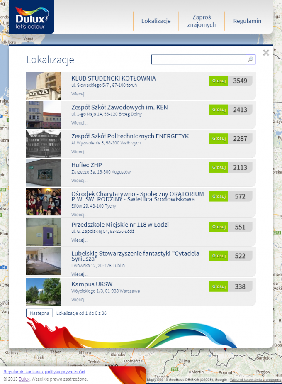Click into the location search field
282x384 pixels.
199,60
